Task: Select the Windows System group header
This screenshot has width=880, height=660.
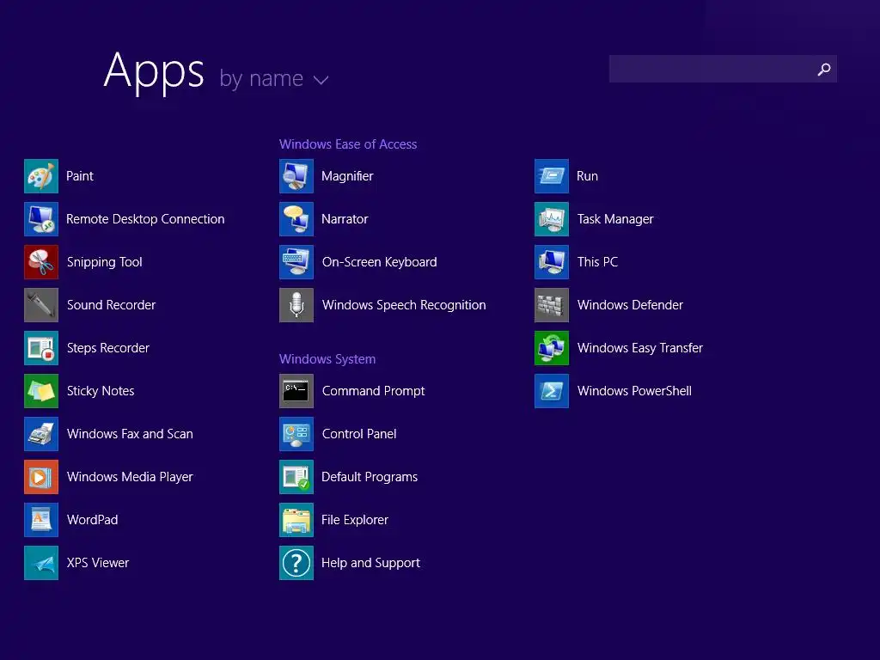Action: coord(327,359)
